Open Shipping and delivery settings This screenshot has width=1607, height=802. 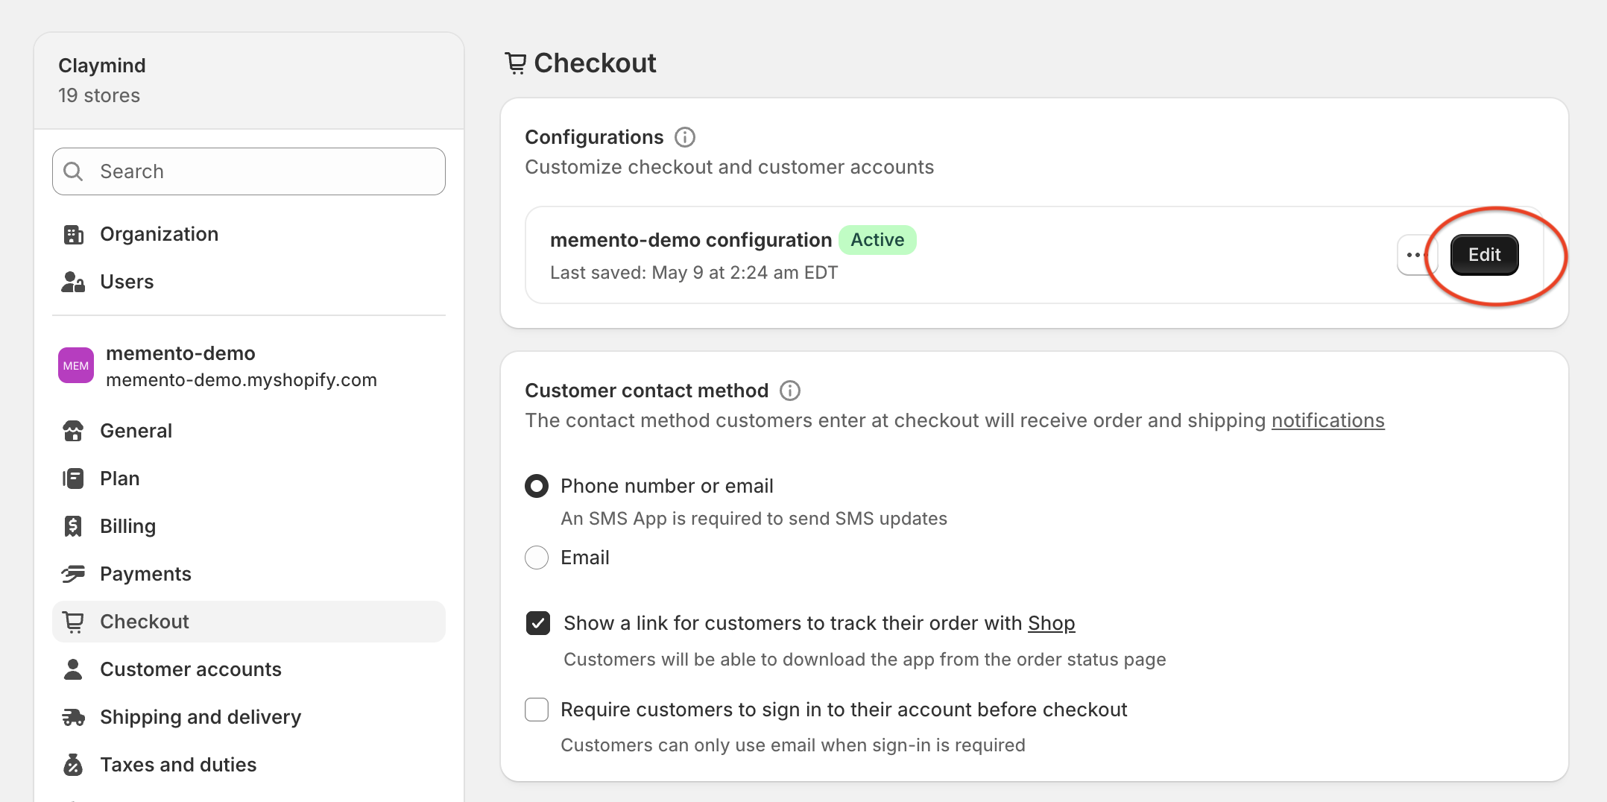pyautogui.click(x=249, y=718)
